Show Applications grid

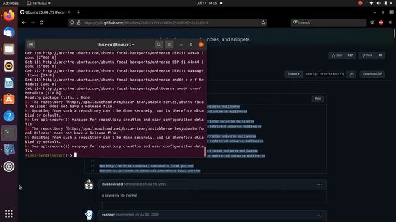pyautogui.click(x=9, y=213)
